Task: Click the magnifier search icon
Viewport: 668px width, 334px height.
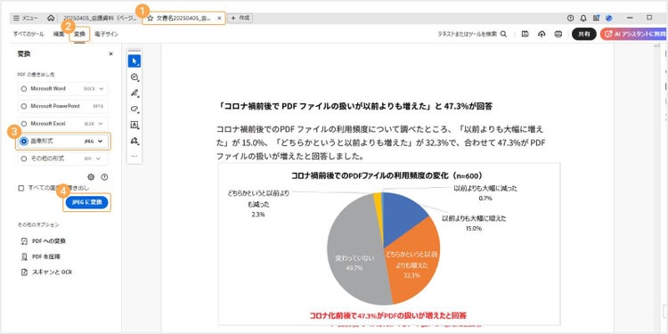Action: 503,34
